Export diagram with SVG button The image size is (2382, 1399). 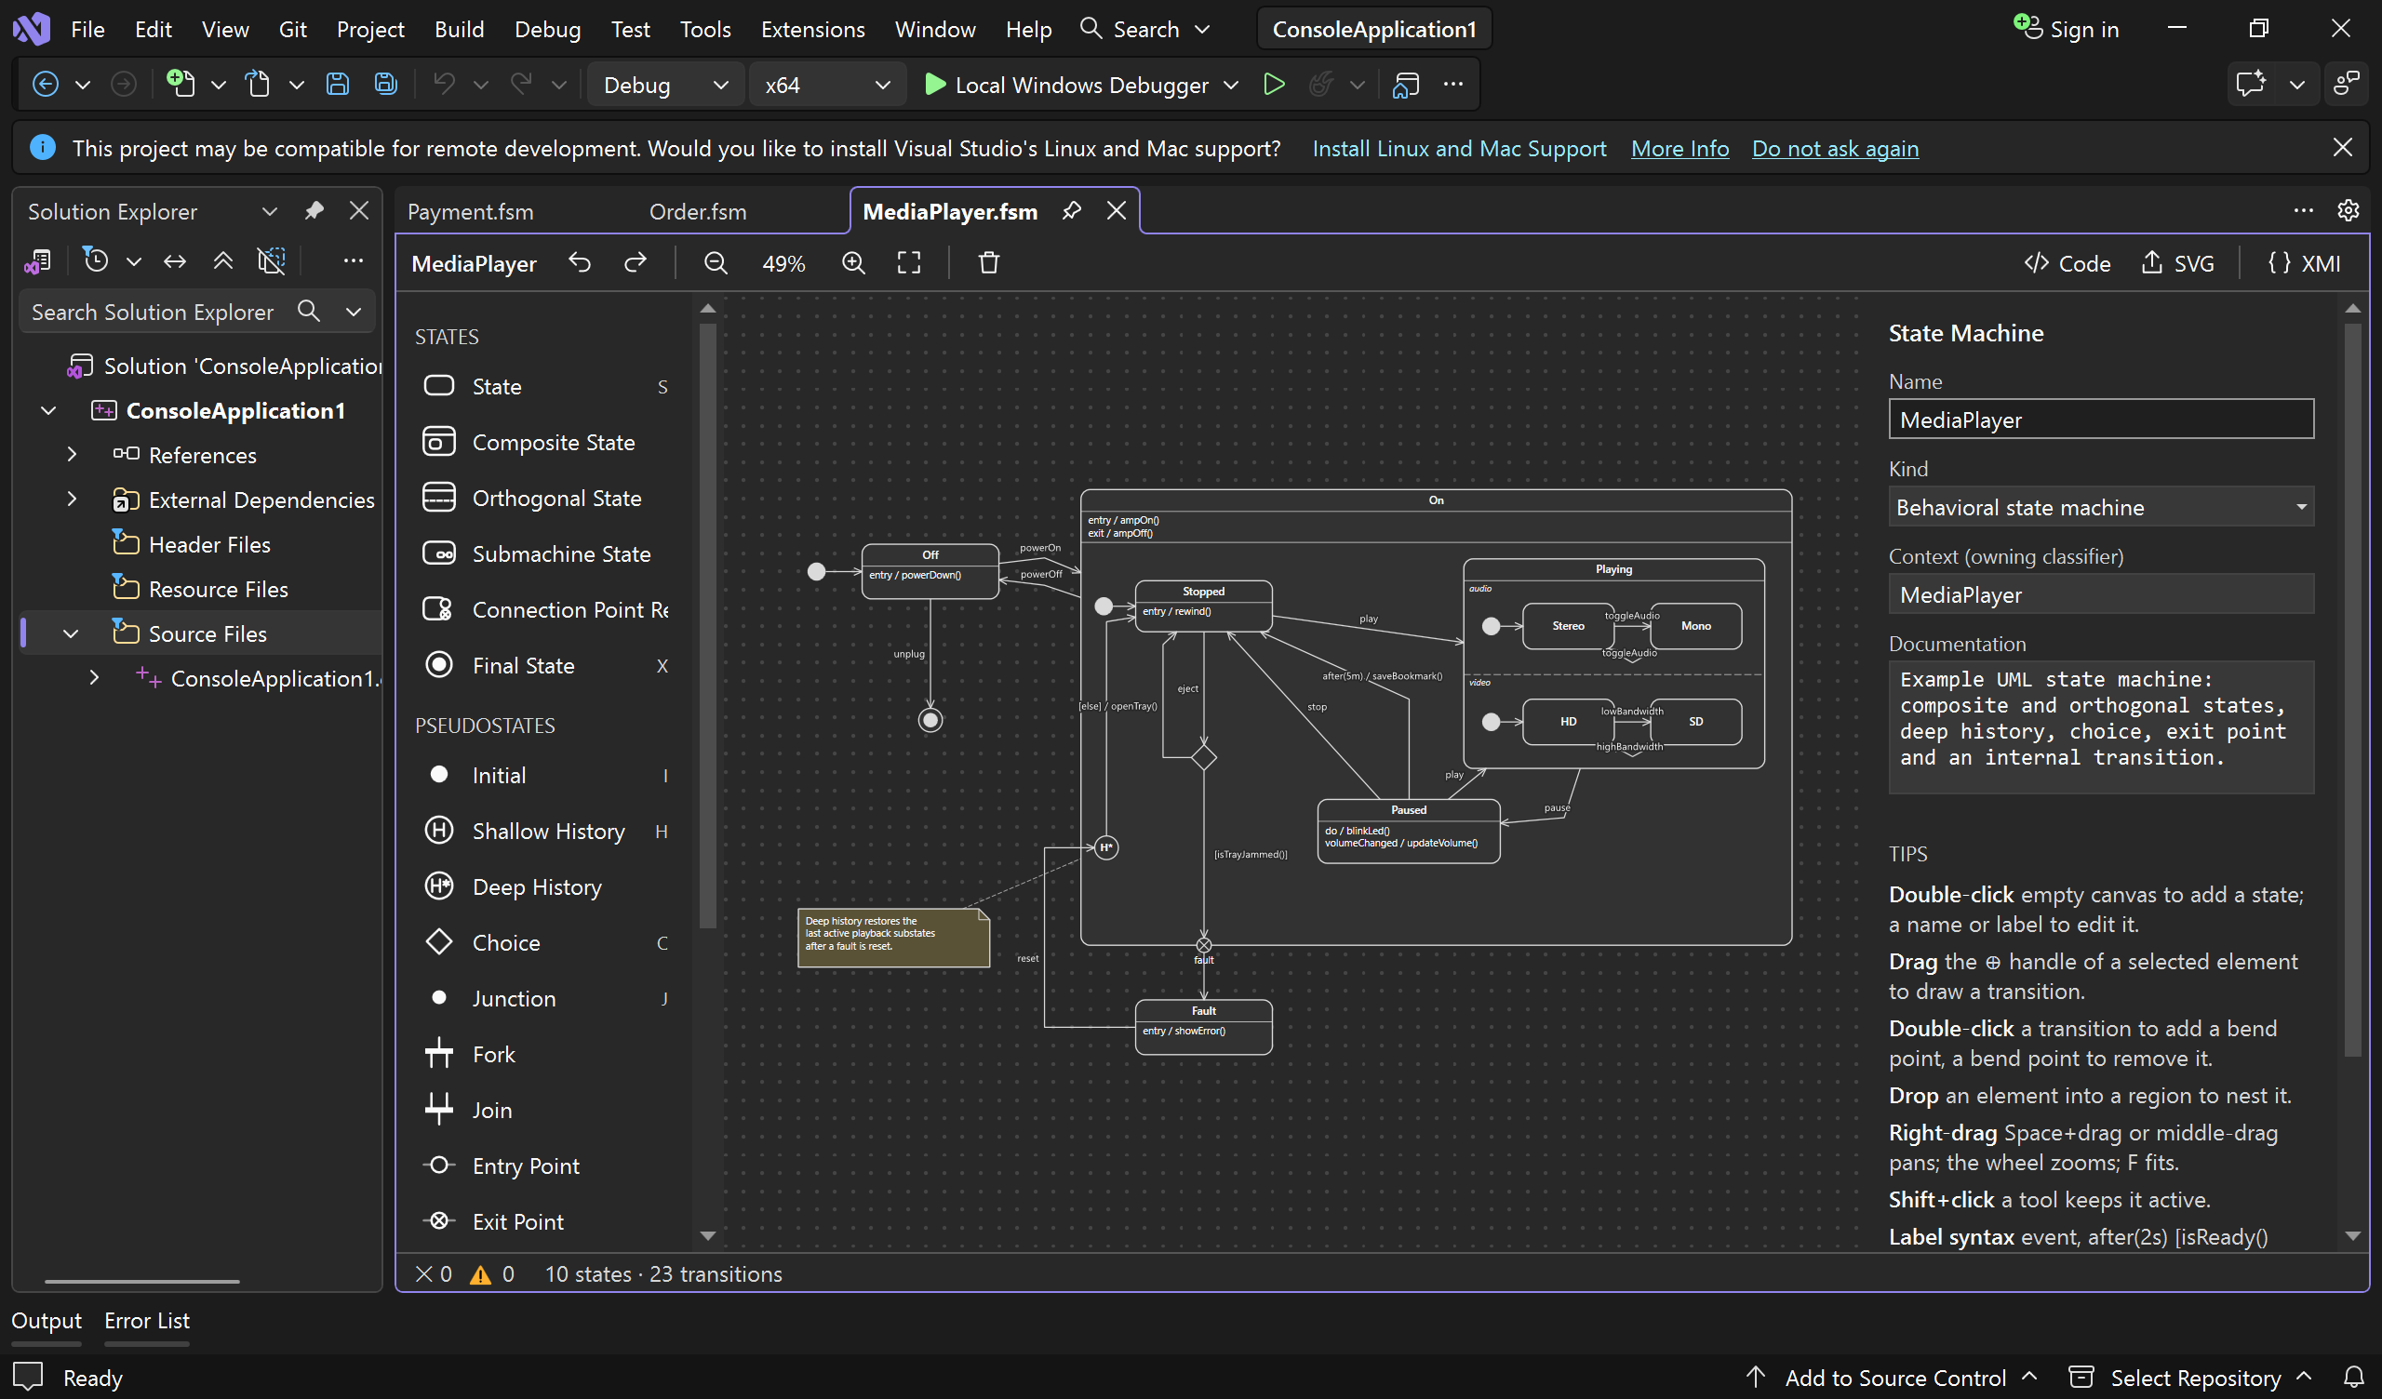click(2178, 263)
